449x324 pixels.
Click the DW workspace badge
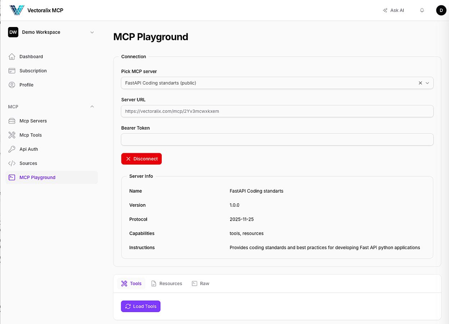13,32
